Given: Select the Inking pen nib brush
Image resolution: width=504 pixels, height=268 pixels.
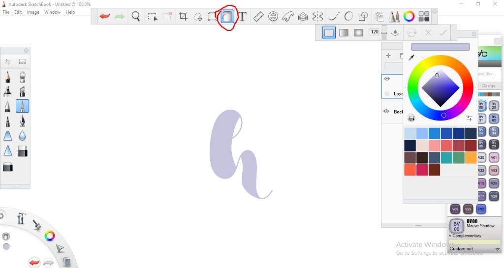Looking at the screenshot, I should (22, 121).
